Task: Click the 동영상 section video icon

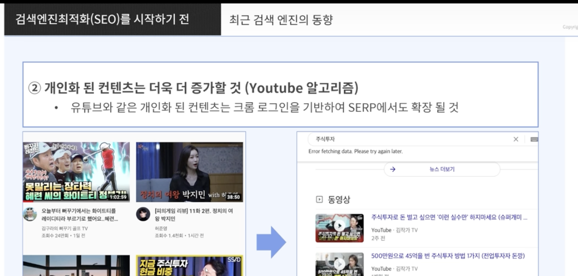Action: pyautogui.click(x=319, y=200)
